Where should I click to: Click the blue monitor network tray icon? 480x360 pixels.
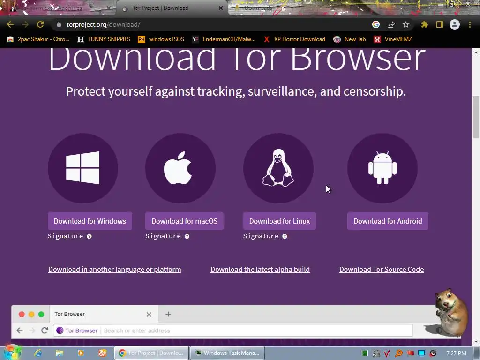[421, 353]
